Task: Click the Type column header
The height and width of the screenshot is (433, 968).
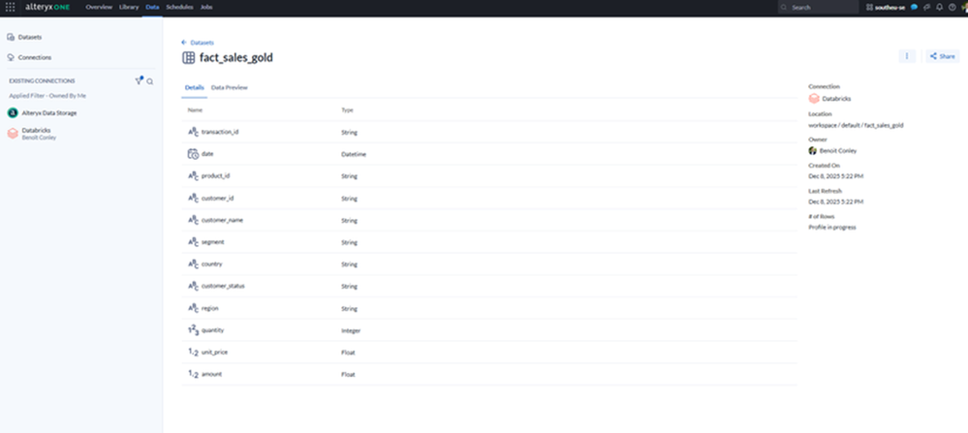Action: point(347,109)
